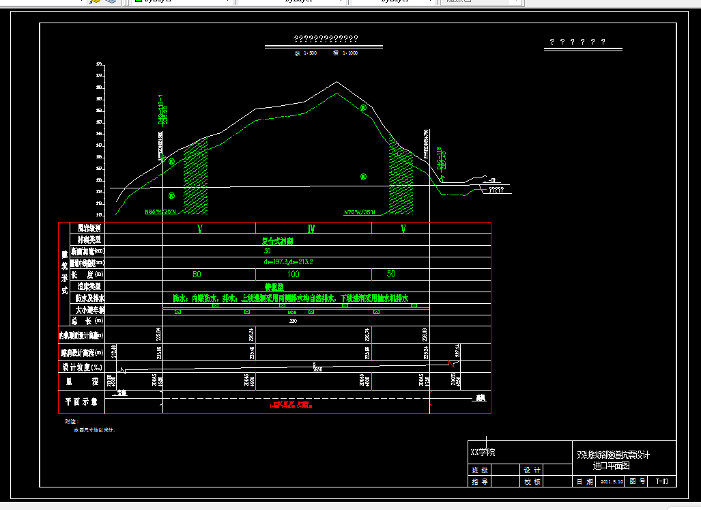
Task: Select the 复合式衬砌 lining type text
Action: point(277,242)
